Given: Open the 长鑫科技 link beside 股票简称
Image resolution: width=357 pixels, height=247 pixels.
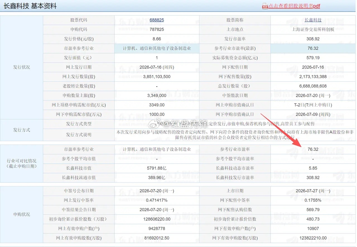Looking at the screenshot, I should click(313, 20).
